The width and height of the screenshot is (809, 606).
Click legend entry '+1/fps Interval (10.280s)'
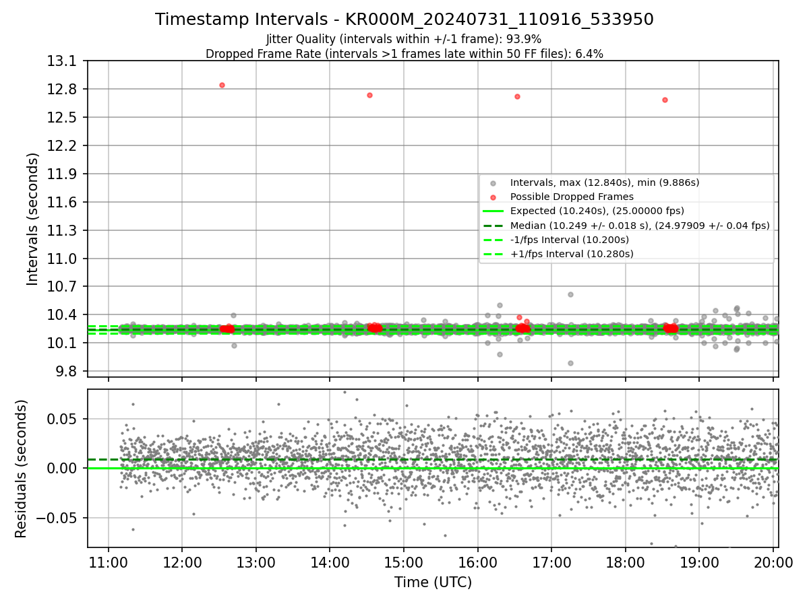572,254
